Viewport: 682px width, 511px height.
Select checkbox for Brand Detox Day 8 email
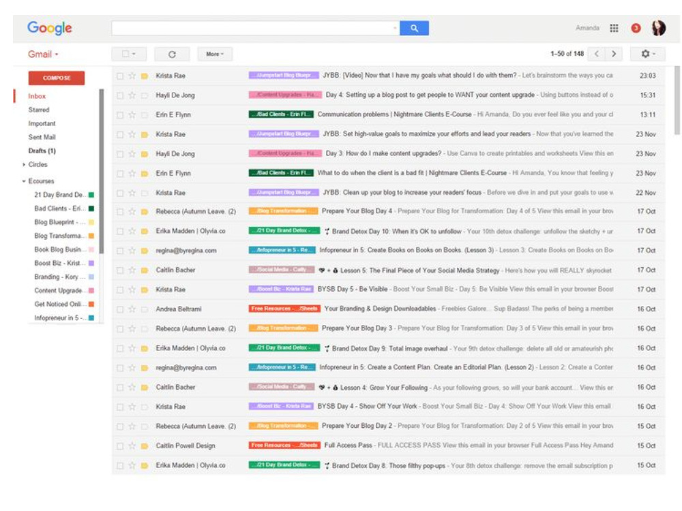(120, 466)
